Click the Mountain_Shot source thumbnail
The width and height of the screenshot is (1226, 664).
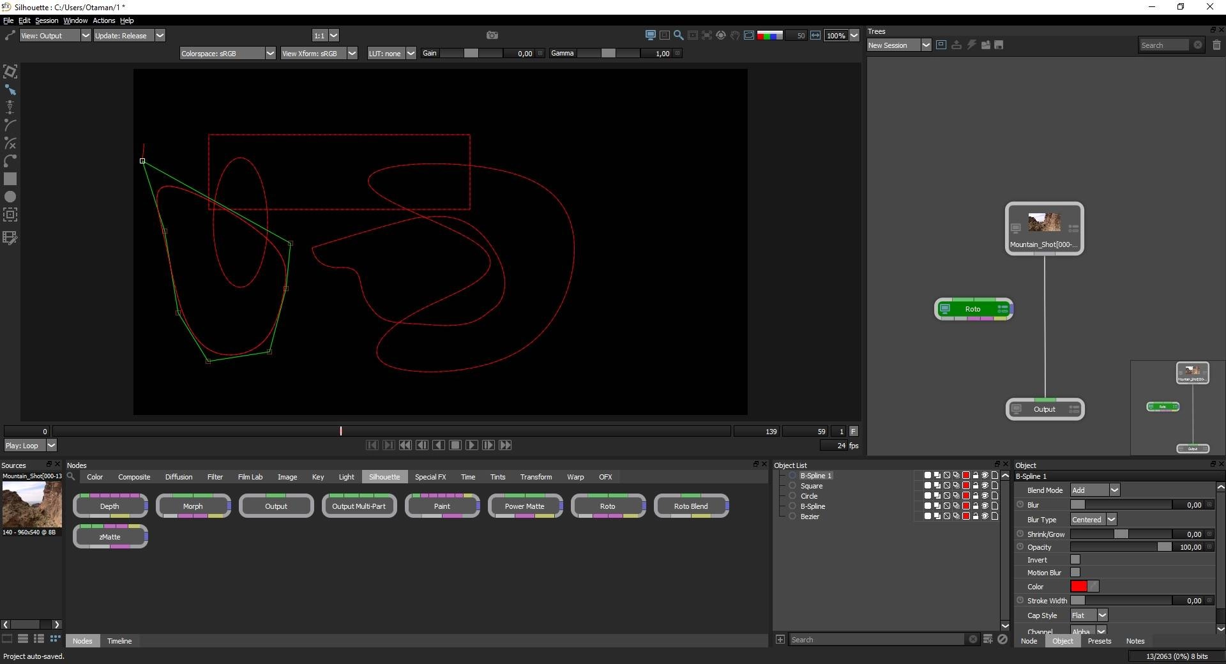pyautogui.click(x=32, y=504)
